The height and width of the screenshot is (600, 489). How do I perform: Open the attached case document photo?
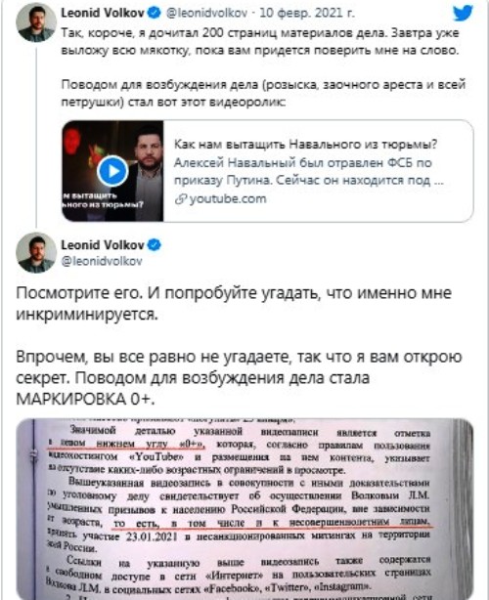pyautogui.click(x=244, y=509)
